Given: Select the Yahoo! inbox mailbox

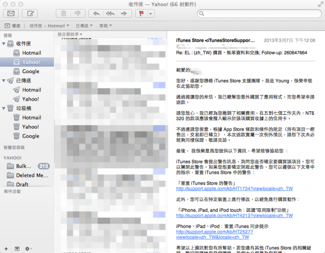Looking at the screenshot, I should [27, 62].
